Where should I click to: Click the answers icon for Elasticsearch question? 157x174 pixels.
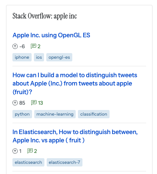(x=30, y=151)
